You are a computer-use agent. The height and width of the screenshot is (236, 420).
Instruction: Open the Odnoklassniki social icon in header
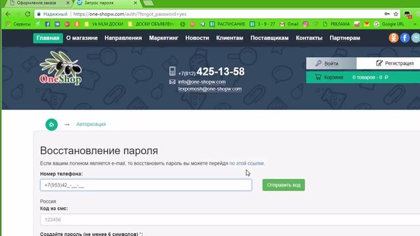coord(394,38)
